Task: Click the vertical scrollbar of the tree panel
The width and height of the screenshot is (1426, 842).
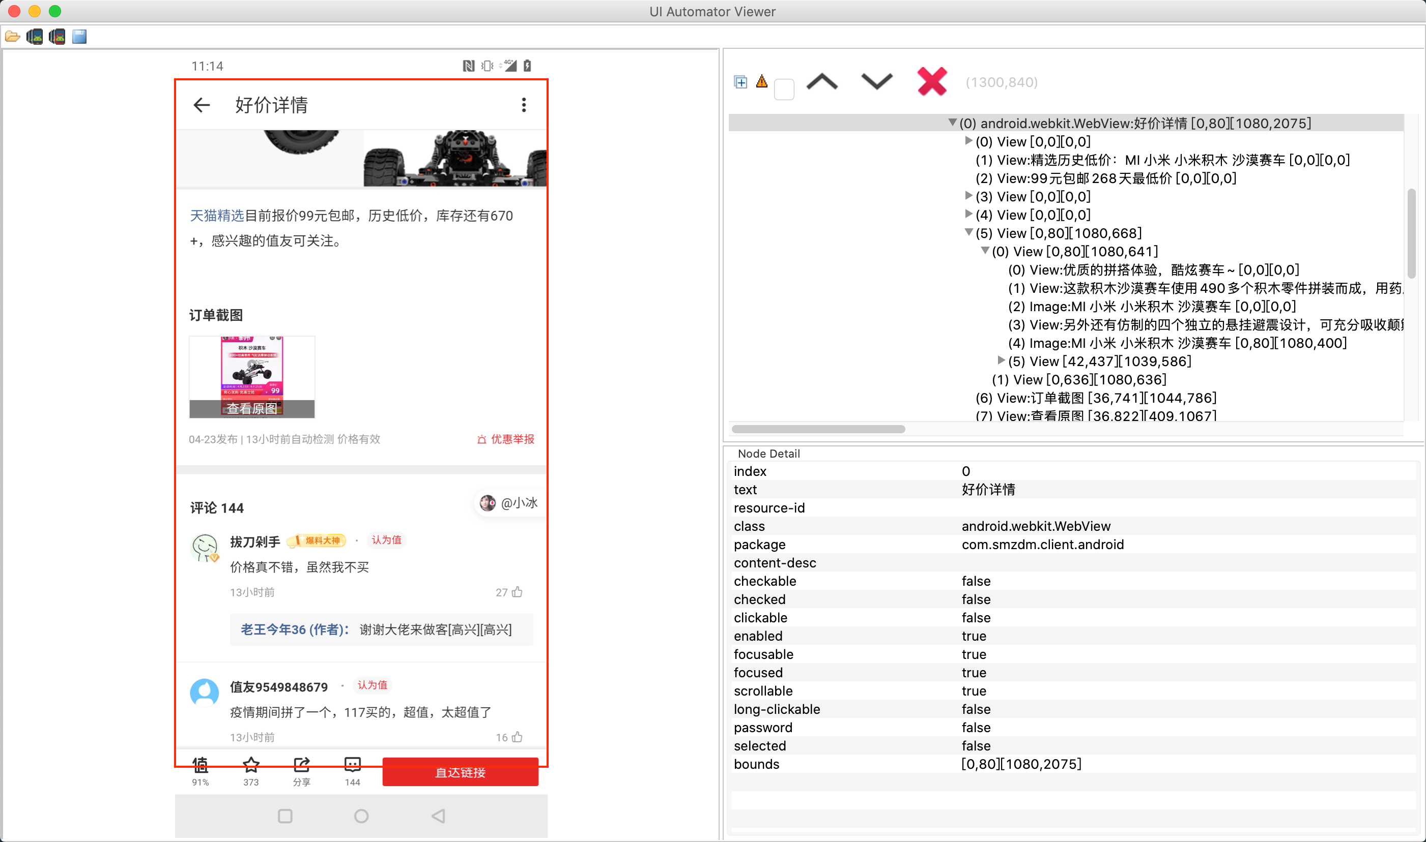Action: (1411, 233)
